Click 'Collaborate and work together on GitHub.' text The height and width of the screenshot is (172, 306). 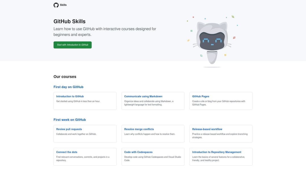click(x=76, y=134)
